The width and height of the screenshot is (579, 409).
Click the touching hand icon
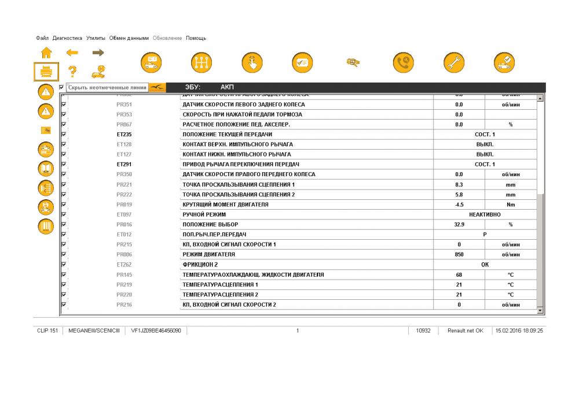tap(252, 62)
